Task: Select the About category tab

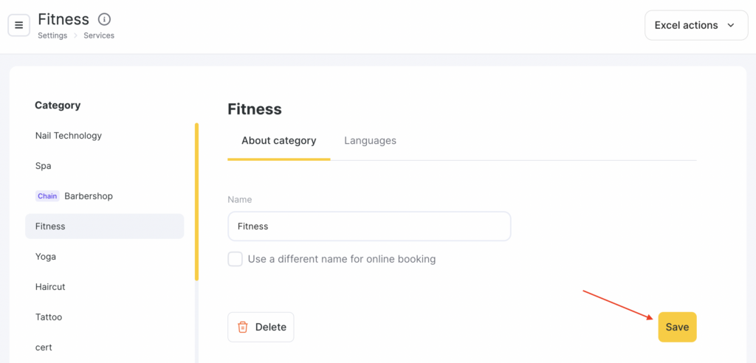Action: pyautogui.click(x=278, y=140)
